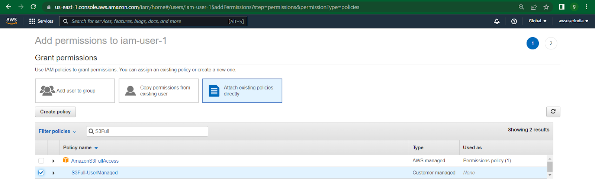Image resolution: width=595 pixels, height=179 pixels.
Task: Expand the AmazonS3FullAccess policy row
Action: tap(54, 161)
